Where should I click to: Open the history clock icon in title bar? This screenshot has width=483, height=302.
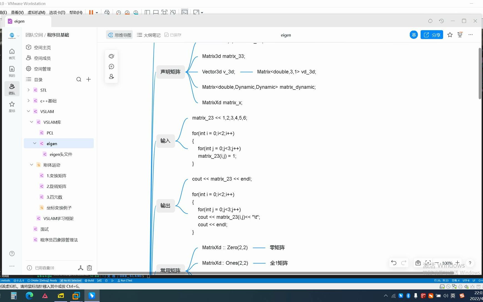(x=441, y=21)
